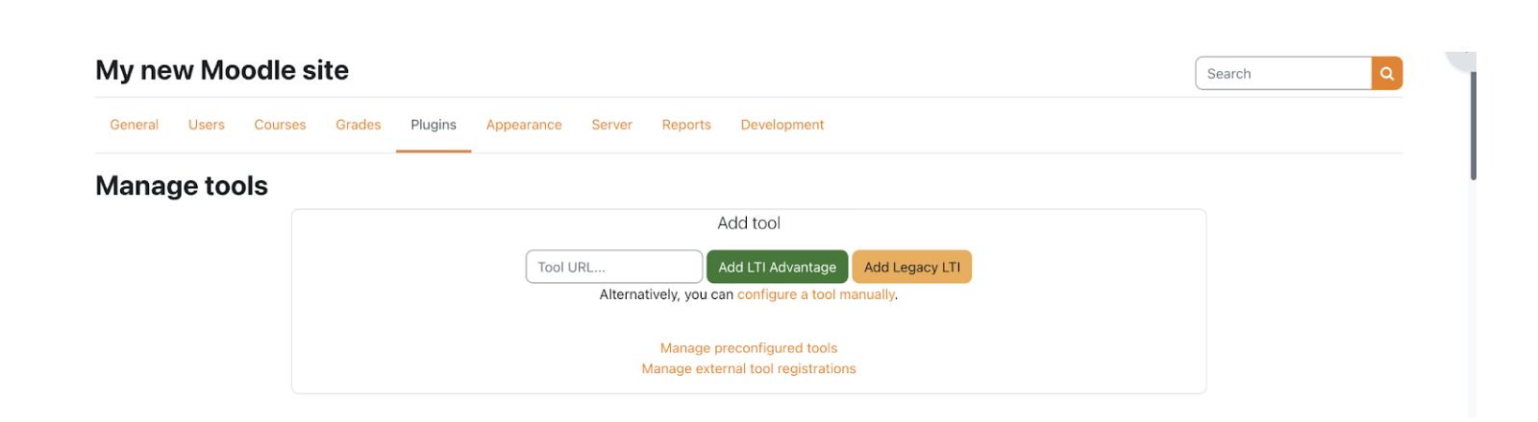Screen dimensions: 1538x422
Task: Click the Add Legacy LTI button
Action: [912, 267]
